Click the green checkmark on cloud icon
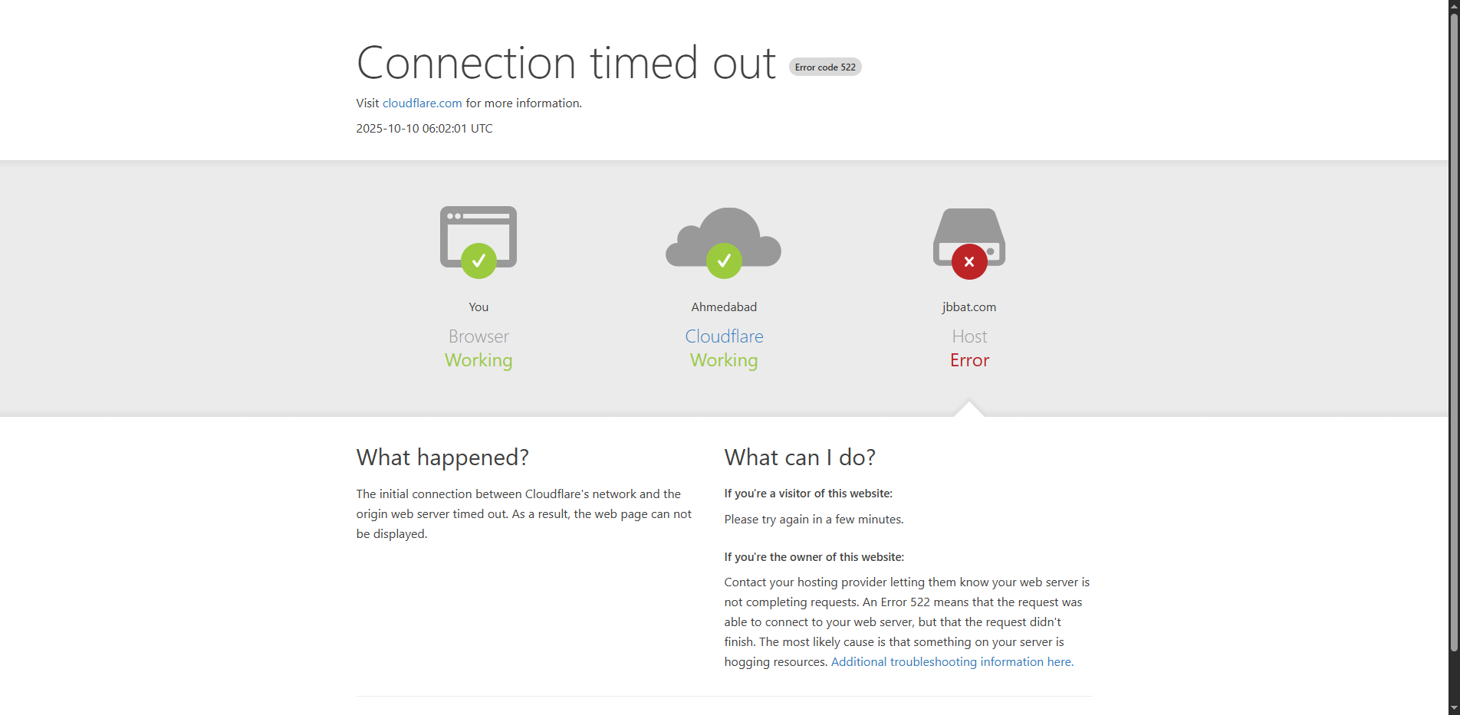This screenshot has width=1460, height=715. [x=724, y=261]
